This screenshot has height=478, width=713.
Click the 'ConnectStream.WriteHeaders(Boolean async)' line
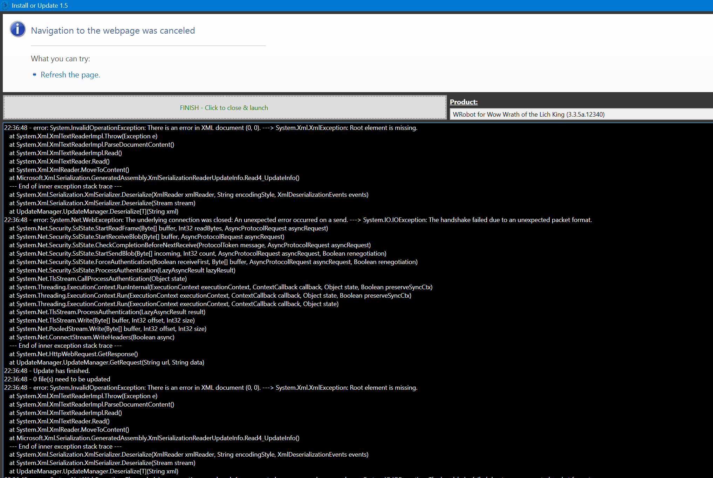coord(92,337)
